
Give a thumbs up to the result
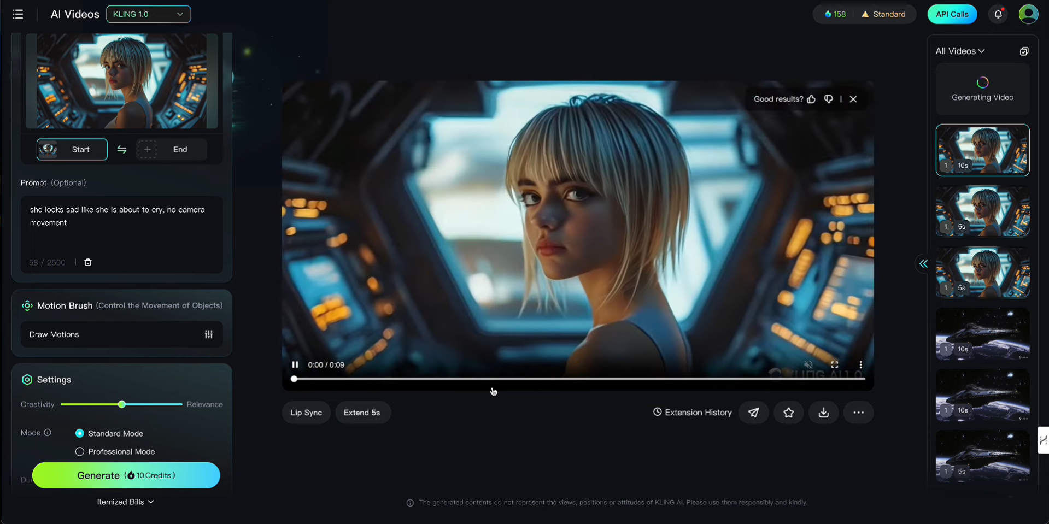(811, 99)
